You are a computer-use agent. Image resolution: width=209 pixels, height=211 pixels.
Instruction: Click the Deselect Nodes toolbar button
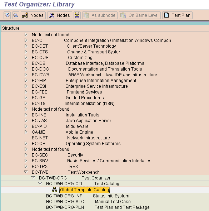[60, 15]
